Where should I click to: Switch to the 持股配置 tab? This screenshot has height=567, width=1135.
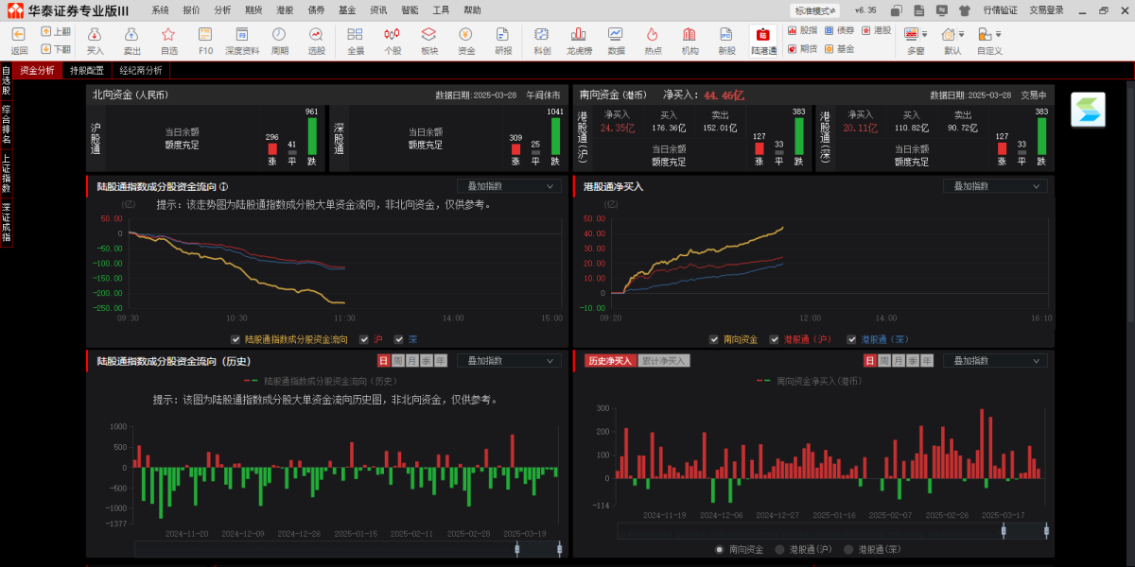click(x=87, y=70)
